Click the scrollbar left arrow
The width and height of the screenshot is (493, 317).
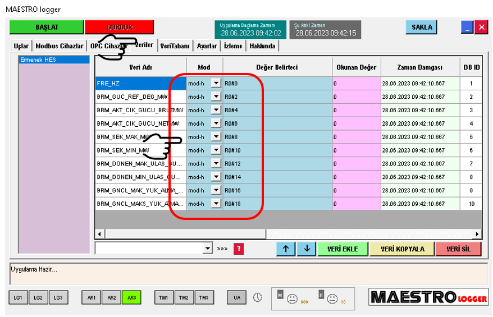(100, 234)
